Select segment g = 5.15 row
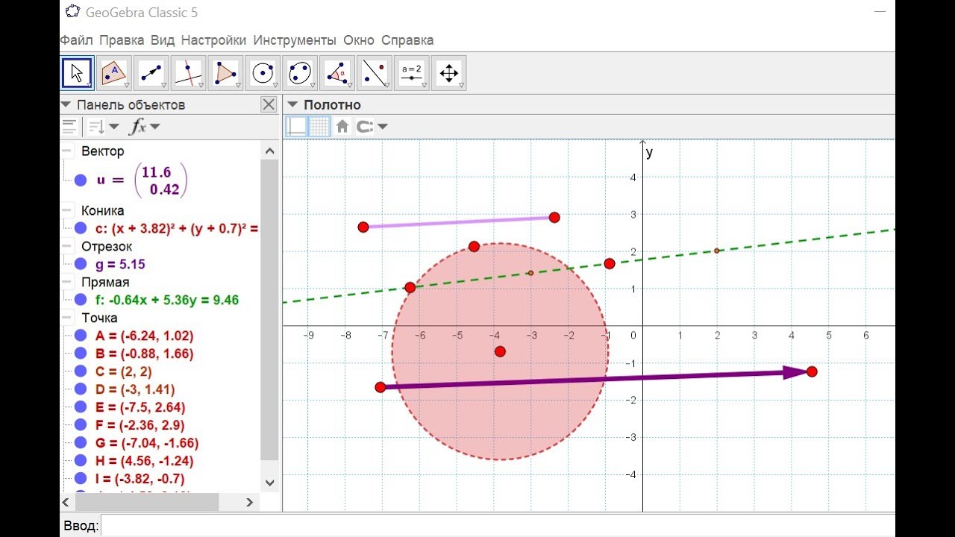The height and width of the screenshot is (537, 955). point(120,264)
